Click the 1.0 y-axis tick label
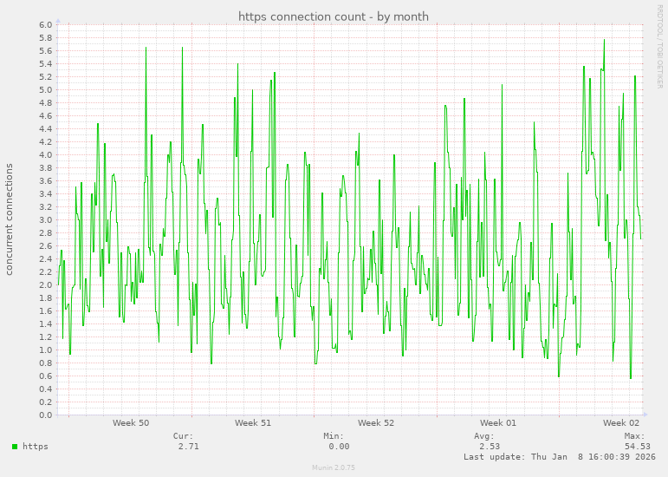Image resolution: width=668 pixels, height=477 pixels. point(46,350)
